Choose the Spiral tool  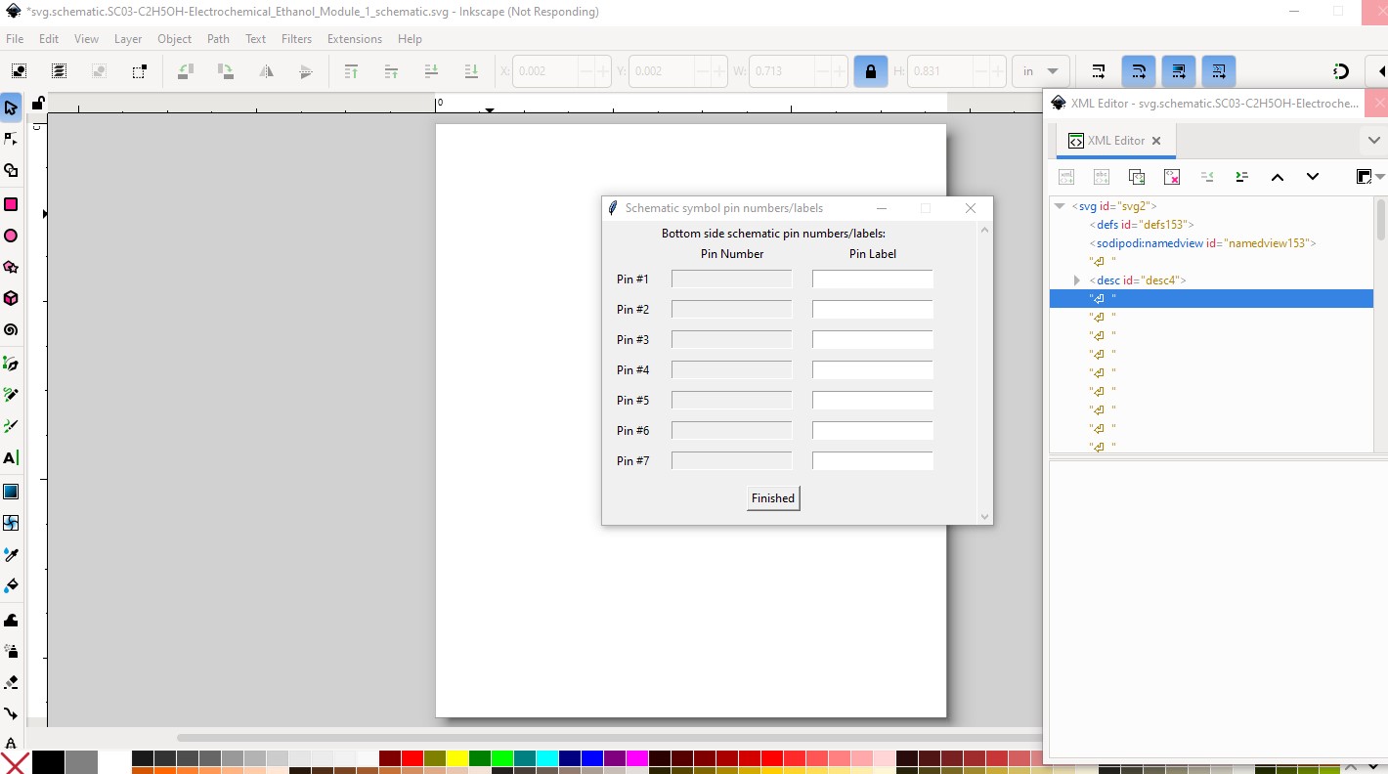pos(11,330)
